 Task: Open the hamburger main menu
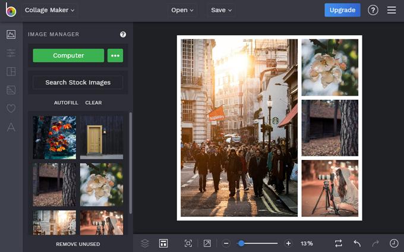click(x=391, y=10)
